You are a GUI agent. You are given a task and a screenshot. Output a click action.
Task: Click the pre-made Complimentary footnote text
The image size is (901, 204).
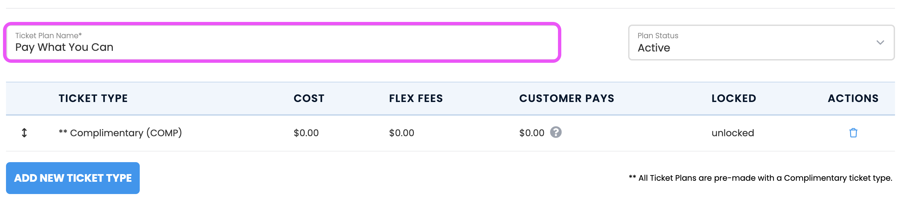tap(760, 178)
